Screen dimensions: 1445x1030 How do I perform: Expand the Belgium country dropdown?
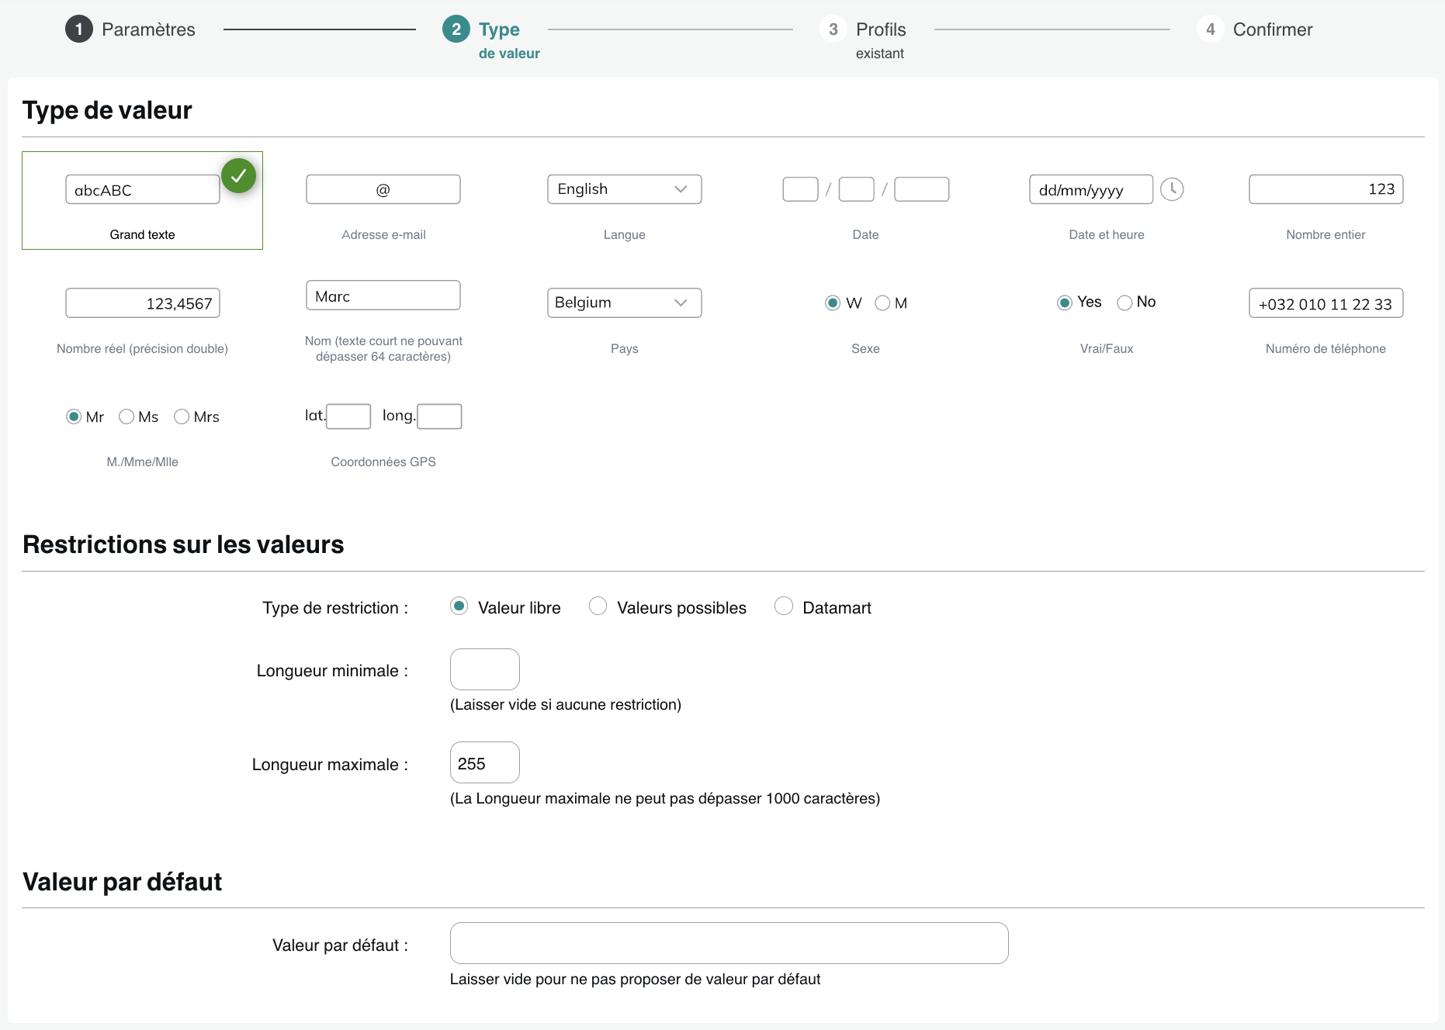(624, 302)
